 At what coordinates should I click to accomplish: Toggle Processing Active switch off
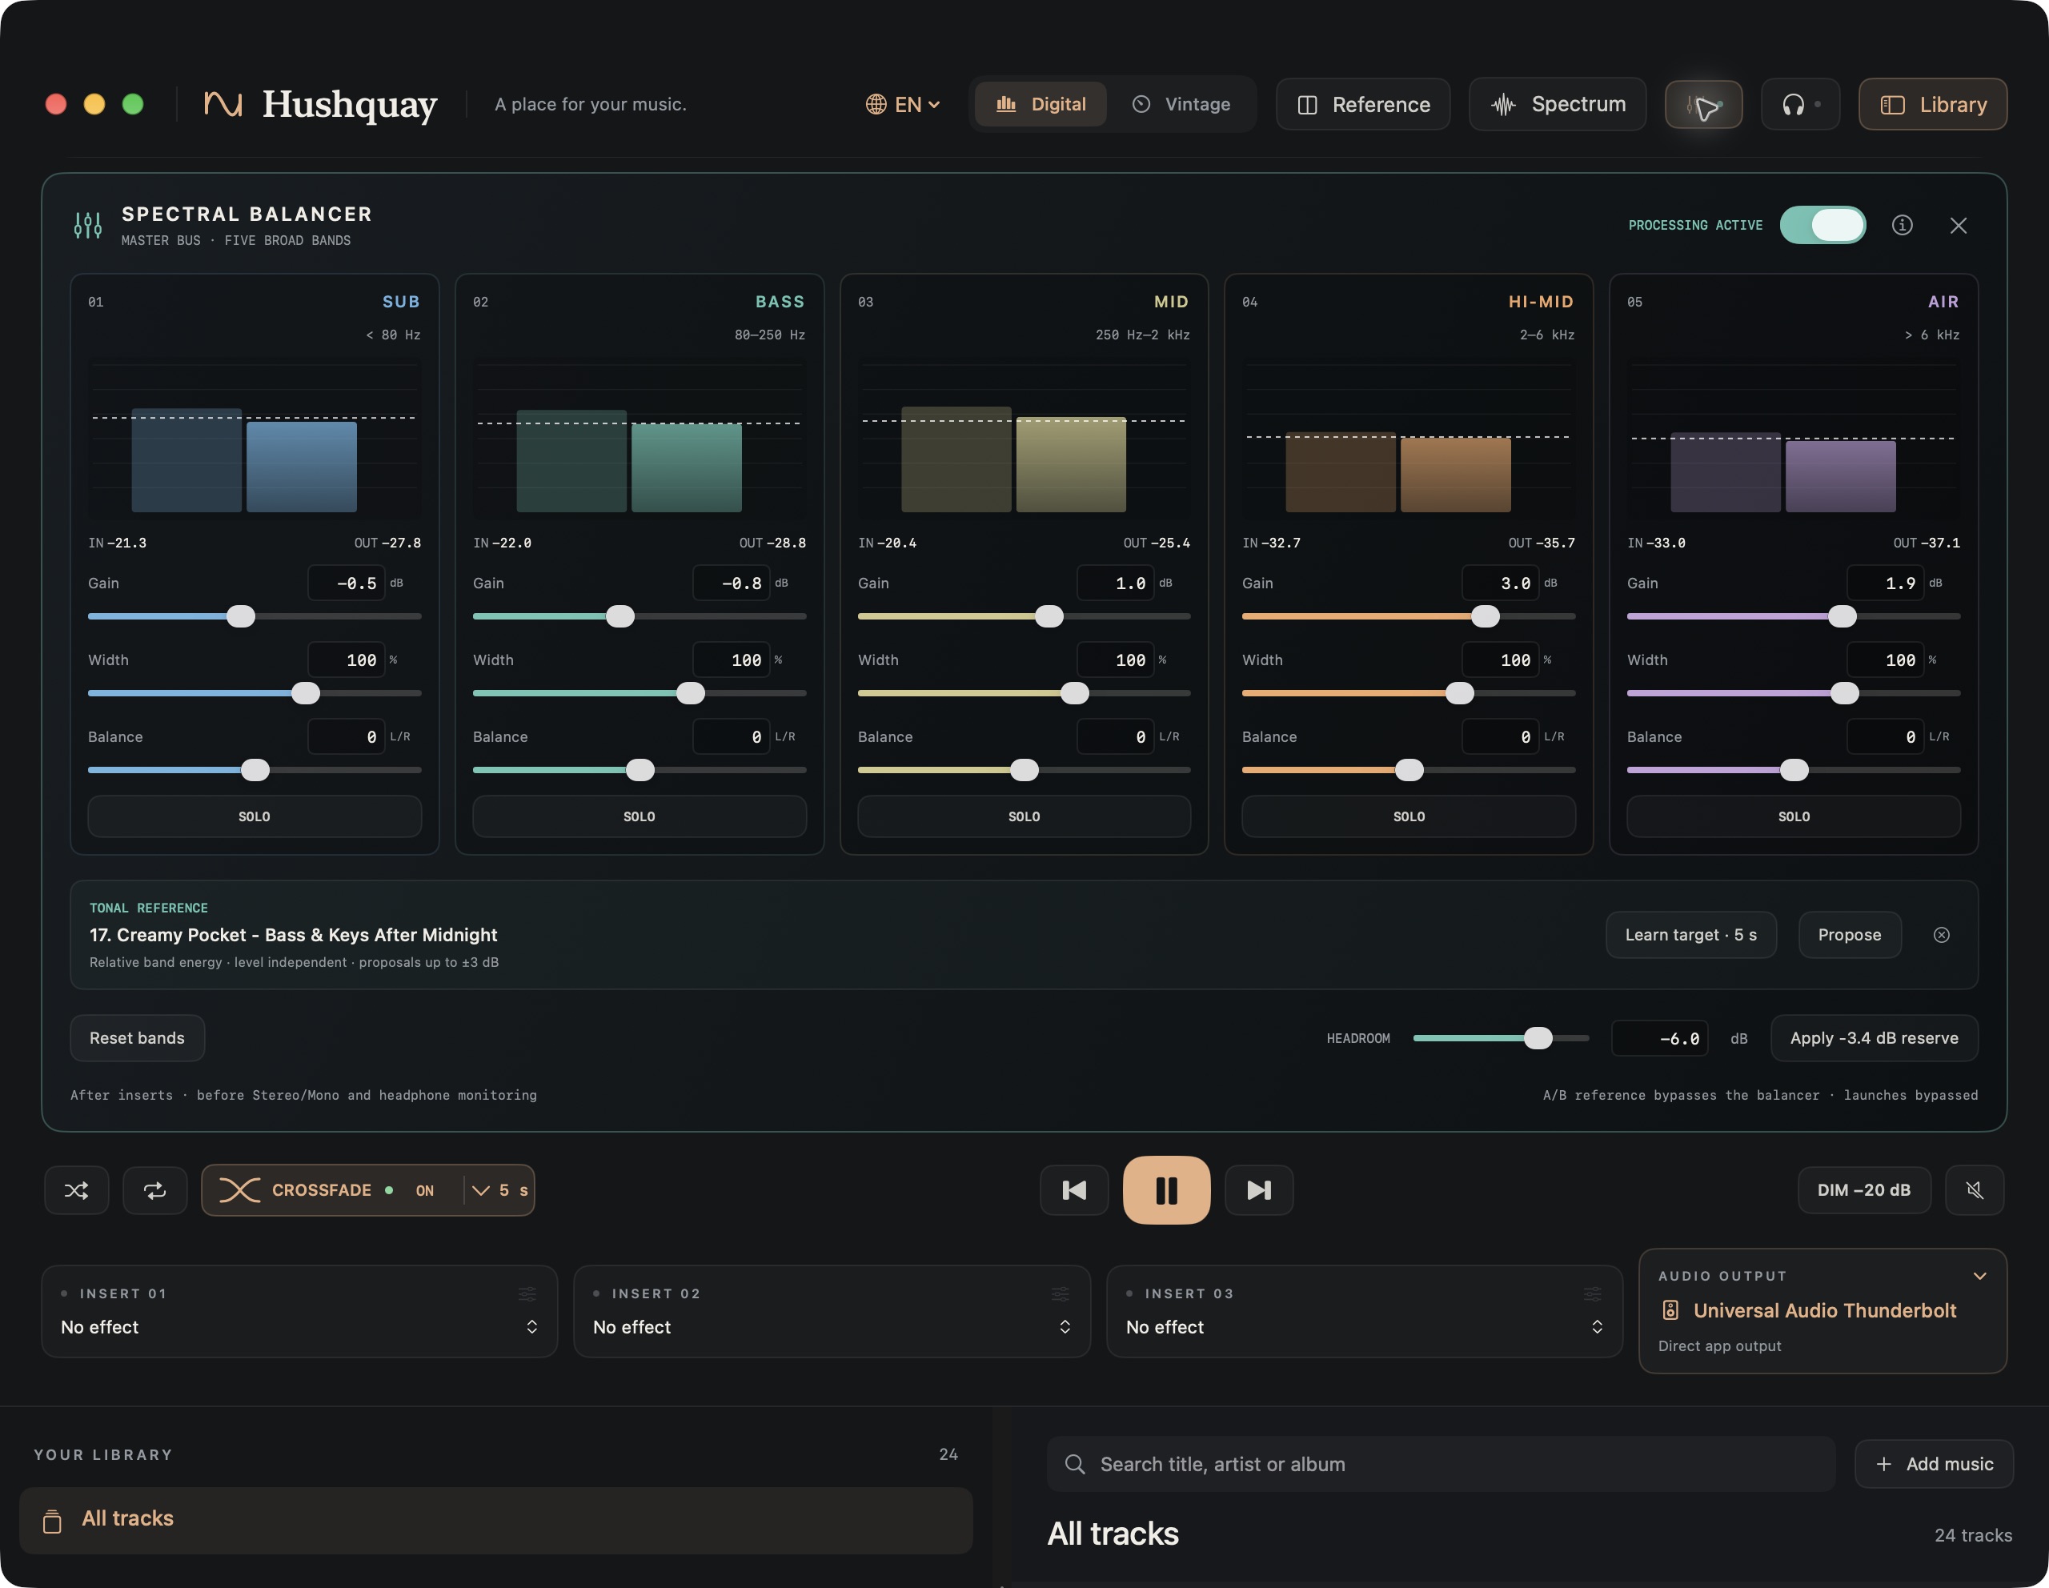pos(1823,225)
